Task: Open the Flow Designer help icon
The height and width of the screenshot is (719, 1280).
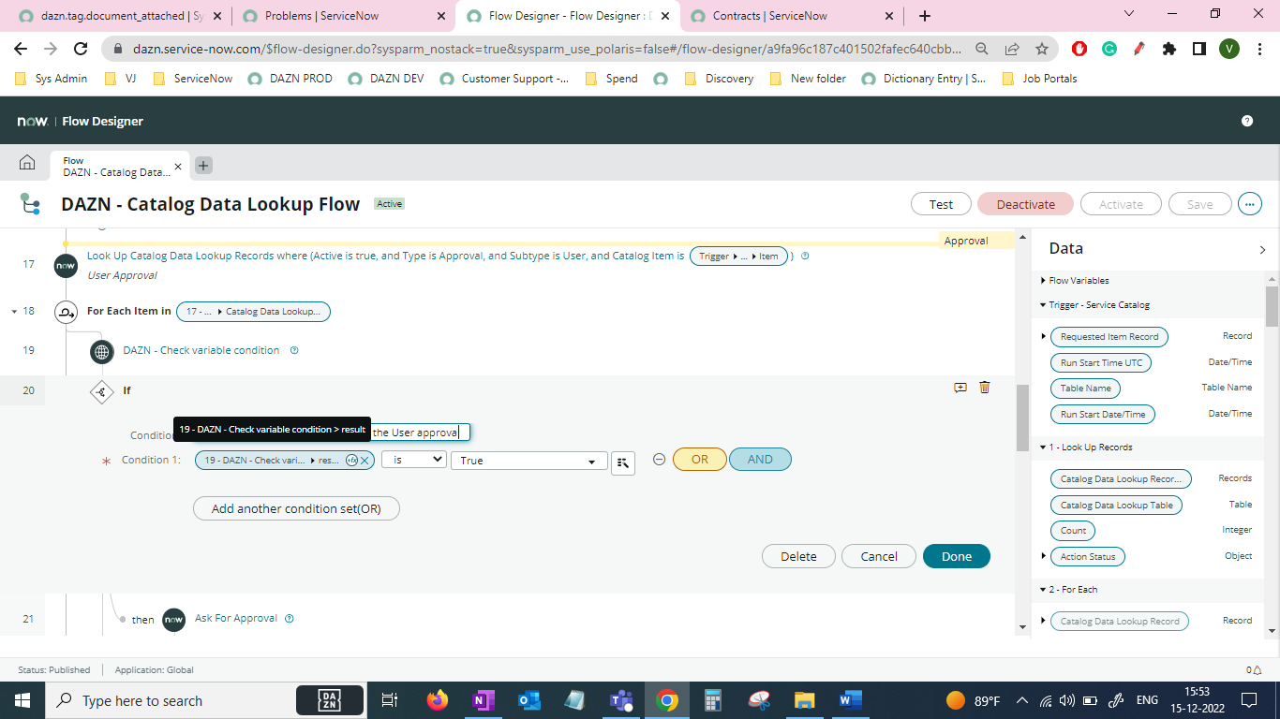Action: click(1247, 121)
